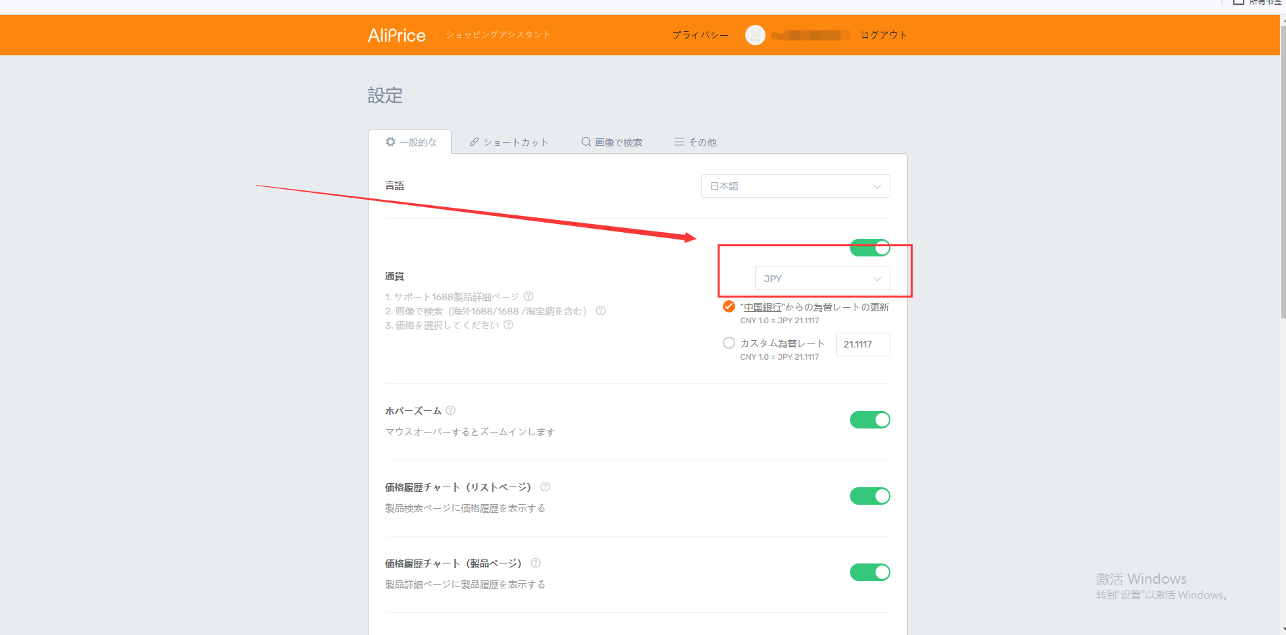Toggle the 通貨 currency conversion switch
This screenshot has height=635, width=1286.
click(869, 248)
